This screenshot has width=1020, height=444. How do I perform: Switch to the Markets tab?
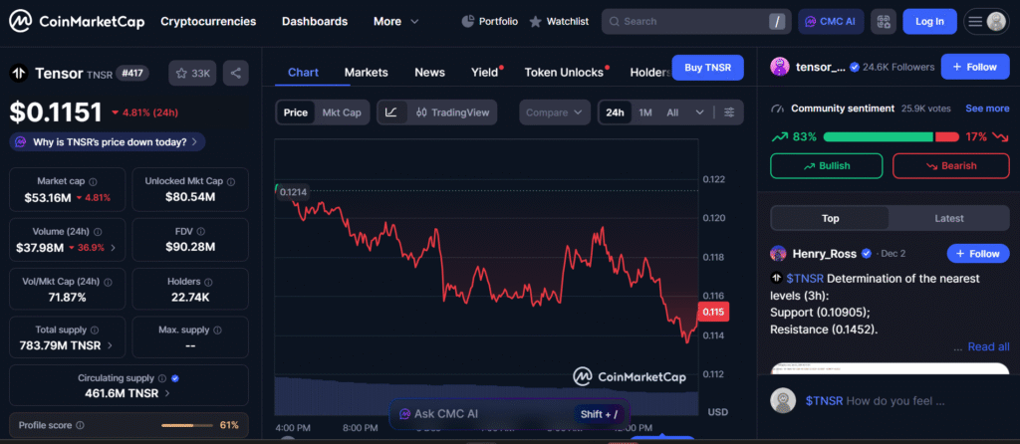point(367,72)
